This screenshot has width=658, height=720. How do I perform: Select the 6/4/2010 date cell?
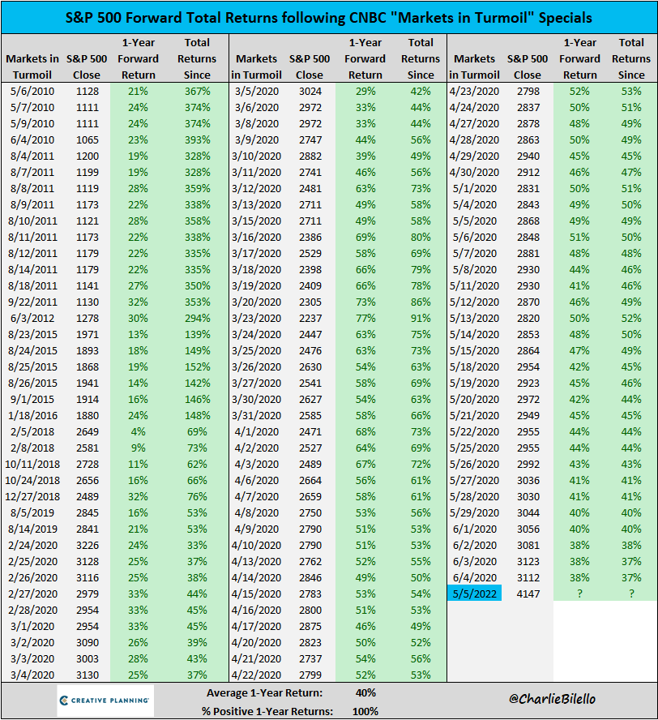pyautogui.click(x=32, y=140)
